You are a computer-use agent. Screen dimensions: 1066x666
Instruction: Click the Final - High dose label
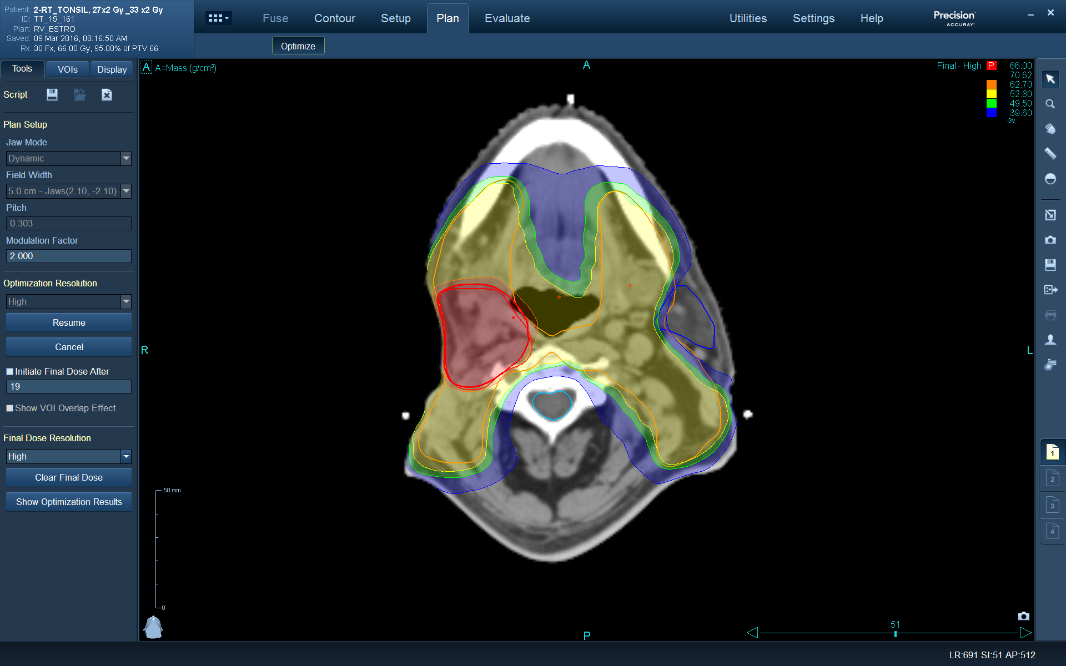[959, 65]
